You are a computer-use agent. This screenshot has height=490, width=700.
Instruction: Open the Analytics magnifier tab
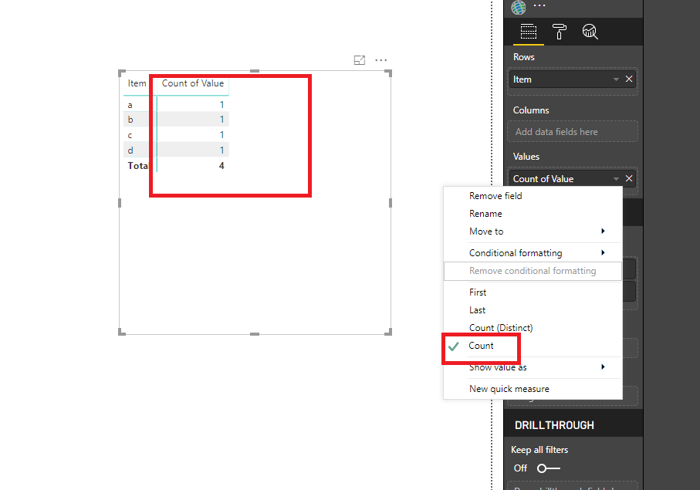click(590, 32)
